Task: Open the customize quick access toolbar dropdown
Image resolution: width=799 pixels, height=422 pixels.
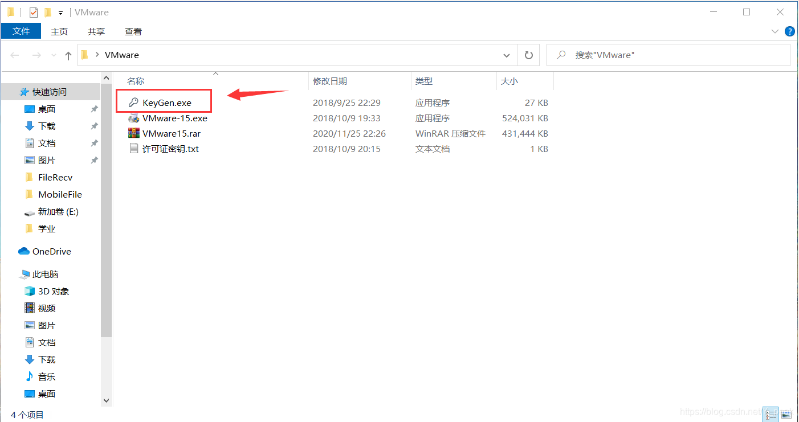Action: [60, 13]
